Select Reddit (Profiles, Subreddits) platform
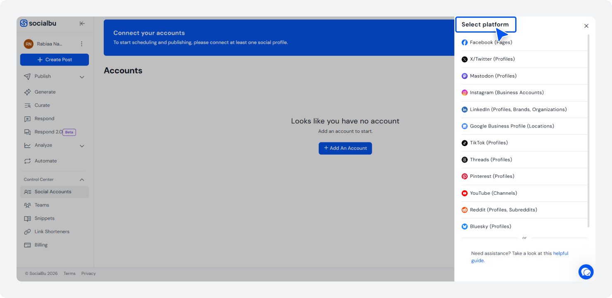Image resolution: width=612 pixels, height=298 pixels. click(x=524, y=210)
